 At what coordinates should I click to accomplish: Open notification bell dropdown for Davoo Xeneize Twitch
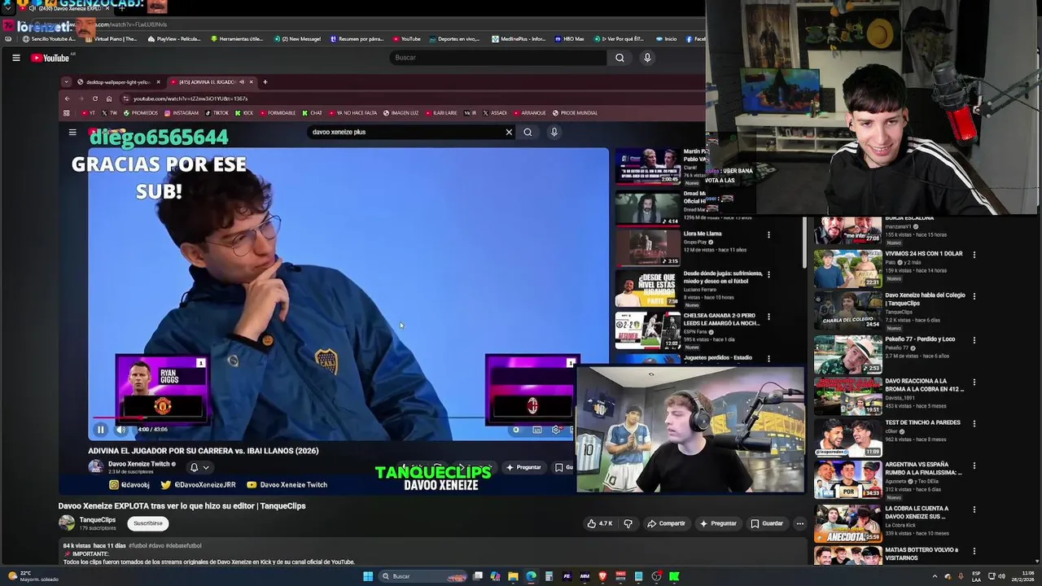(199, 467)
